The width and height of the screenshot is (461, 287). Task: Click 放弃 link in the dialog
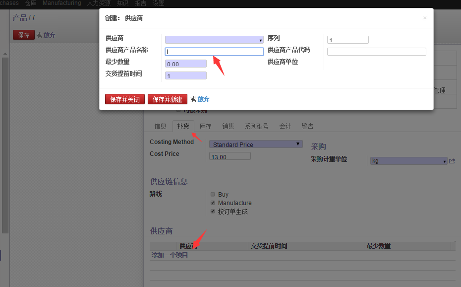tap(204, 99)
